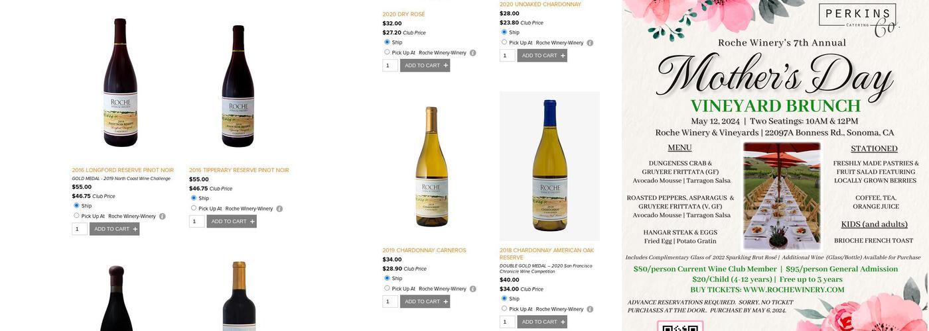Open 2016 Tipperary Reserve Pinot Noir link

239,170
